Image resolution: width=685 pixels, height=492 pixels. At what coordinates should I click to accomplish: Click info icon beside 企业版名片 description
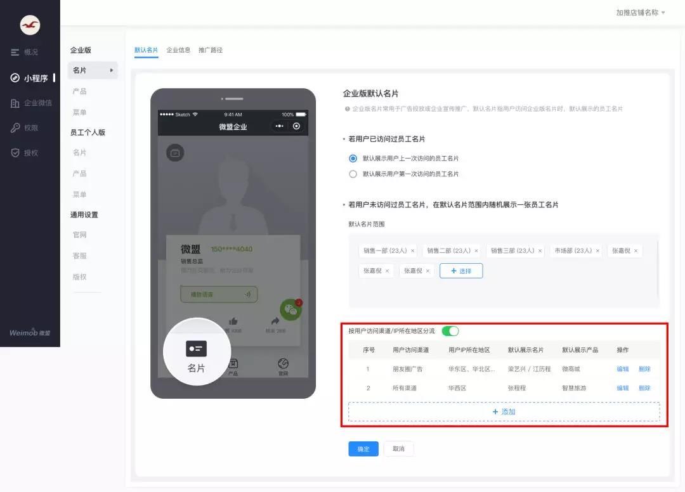click(348, 108)
